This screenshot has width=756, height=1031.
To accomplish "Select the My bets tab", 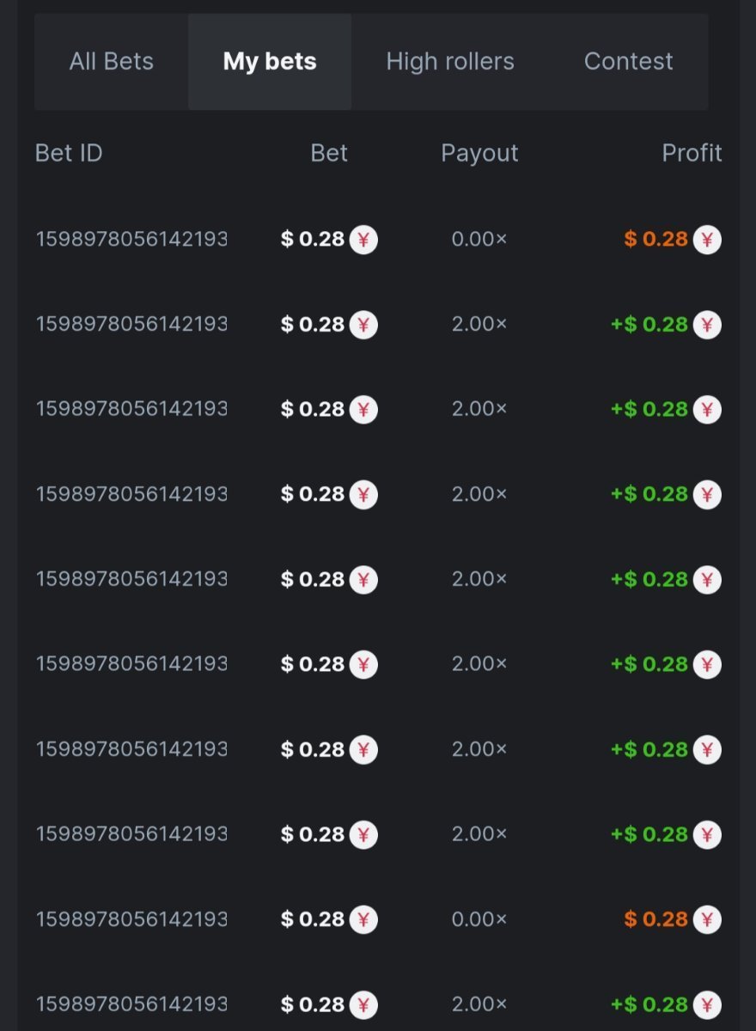I will tap(270, 62).
